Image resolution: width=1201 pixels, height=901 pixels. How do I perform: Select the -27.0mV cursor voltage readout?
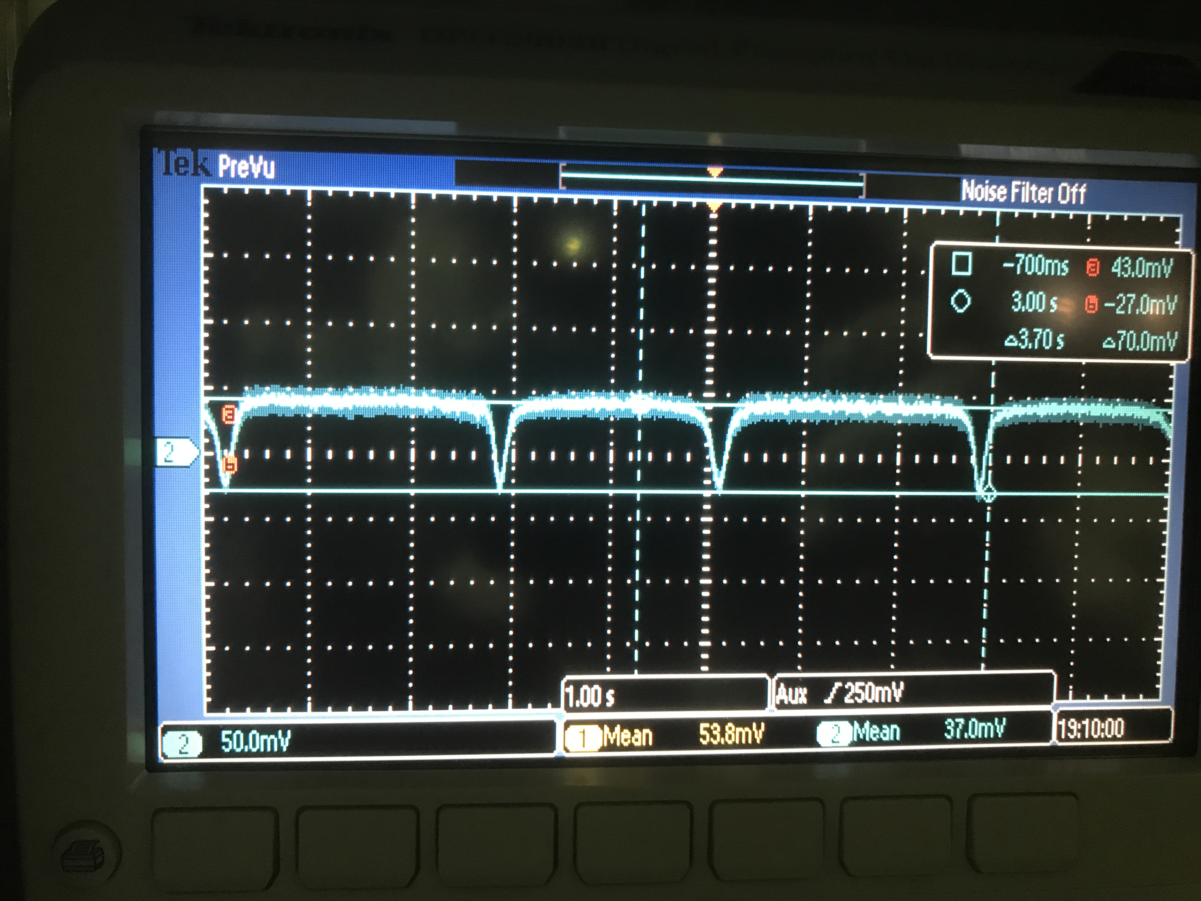pyautogui.click(x=1140, y=304)
